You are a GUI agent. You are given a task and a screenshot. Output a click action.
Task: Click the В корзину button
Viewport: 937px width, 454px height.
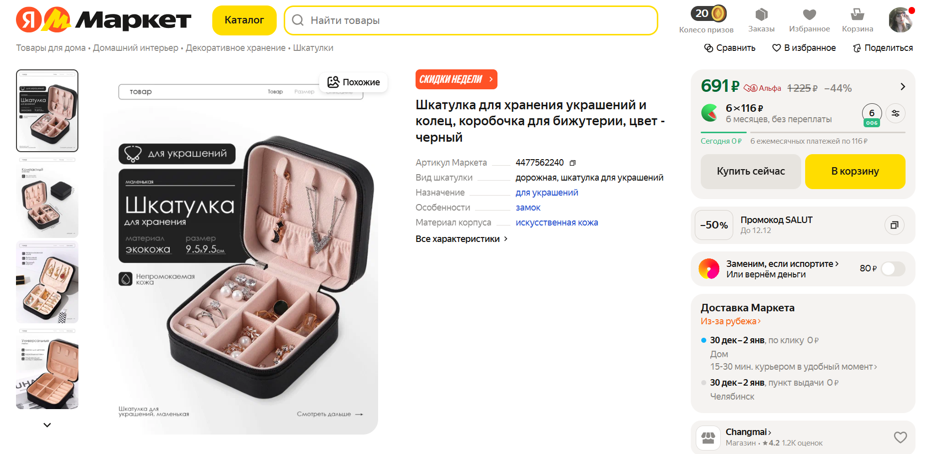click(x=855, y=172)
